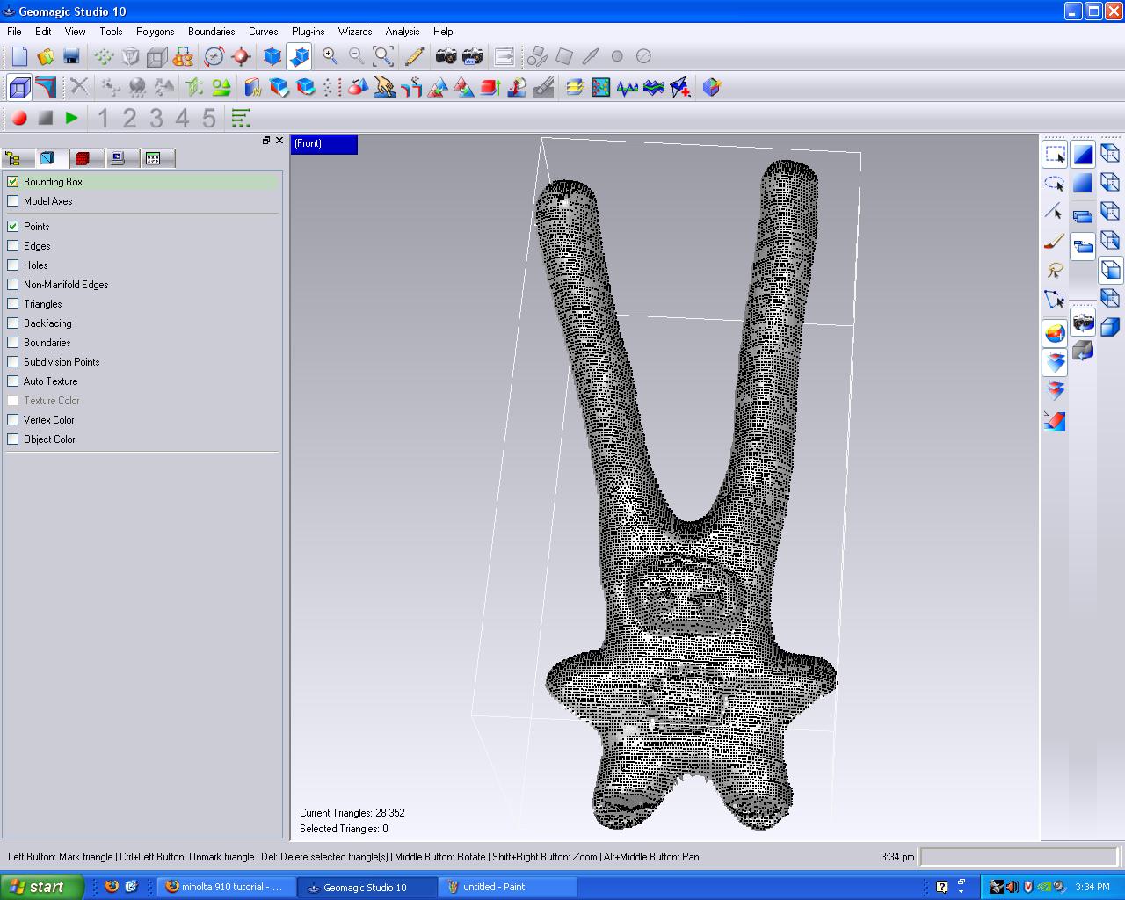This screenshot has height=900, width=1125.
Task: Select the paintbrush selection tool
Action: click(1055, 241)
